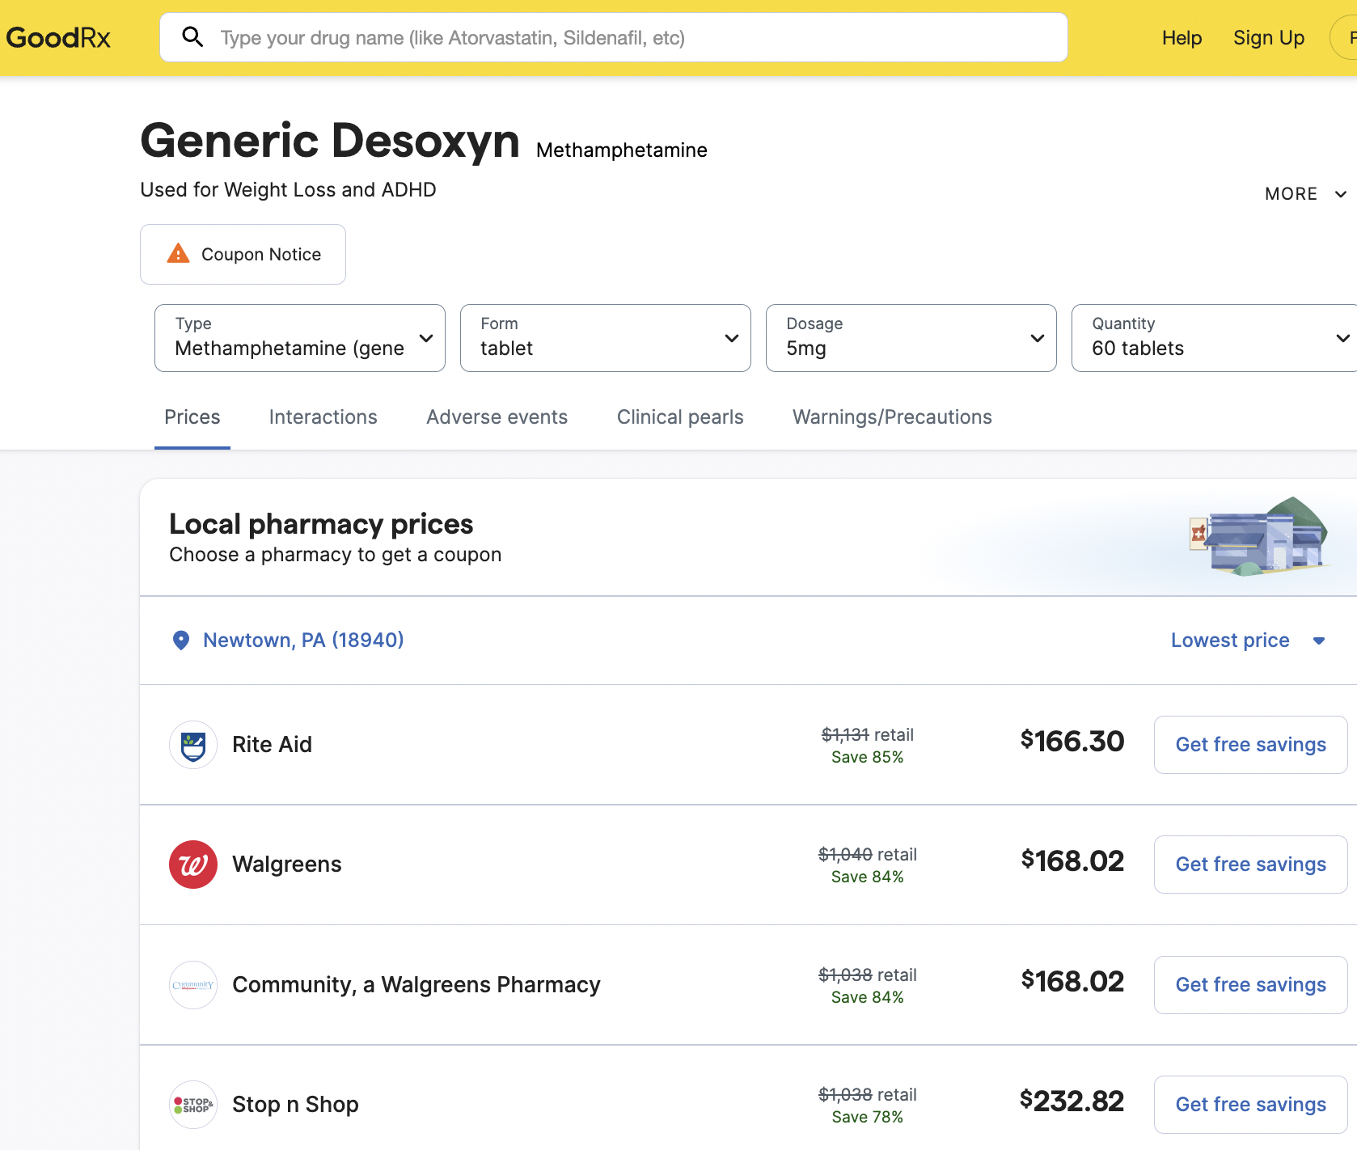Open the Quantity dropdown showing 60 tablets
Viewport: 1357px width, 1150px height.
(1213, 338)
